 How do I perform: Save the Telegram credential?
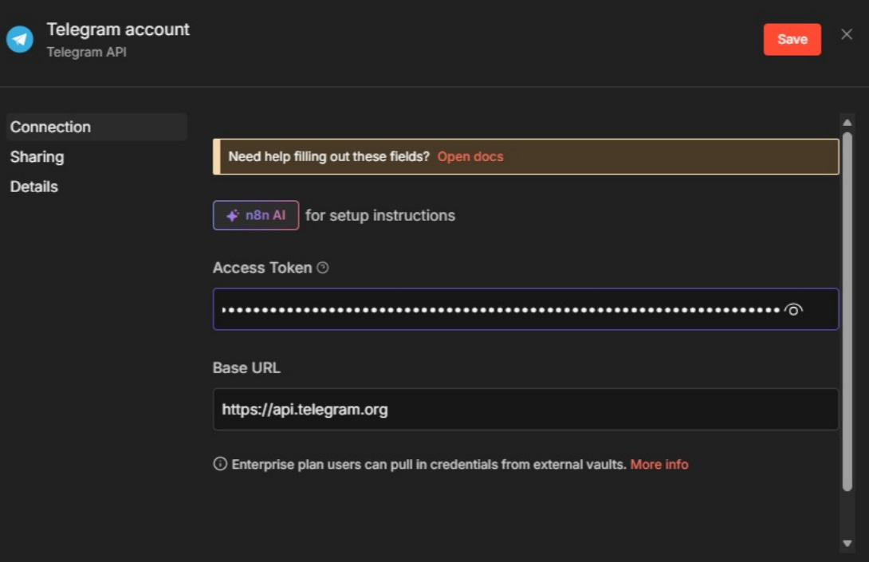click(792, 39)
